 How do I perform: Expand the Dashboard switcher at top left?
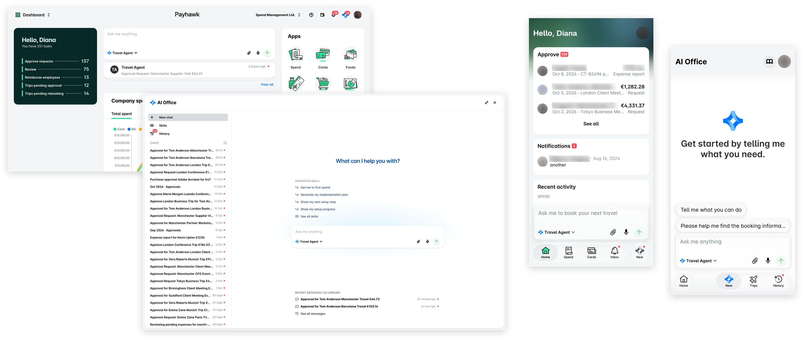click(x=32, y=15)
